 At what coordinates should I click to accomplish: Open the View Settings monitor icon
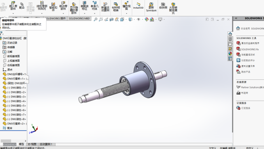coord(160,20)
